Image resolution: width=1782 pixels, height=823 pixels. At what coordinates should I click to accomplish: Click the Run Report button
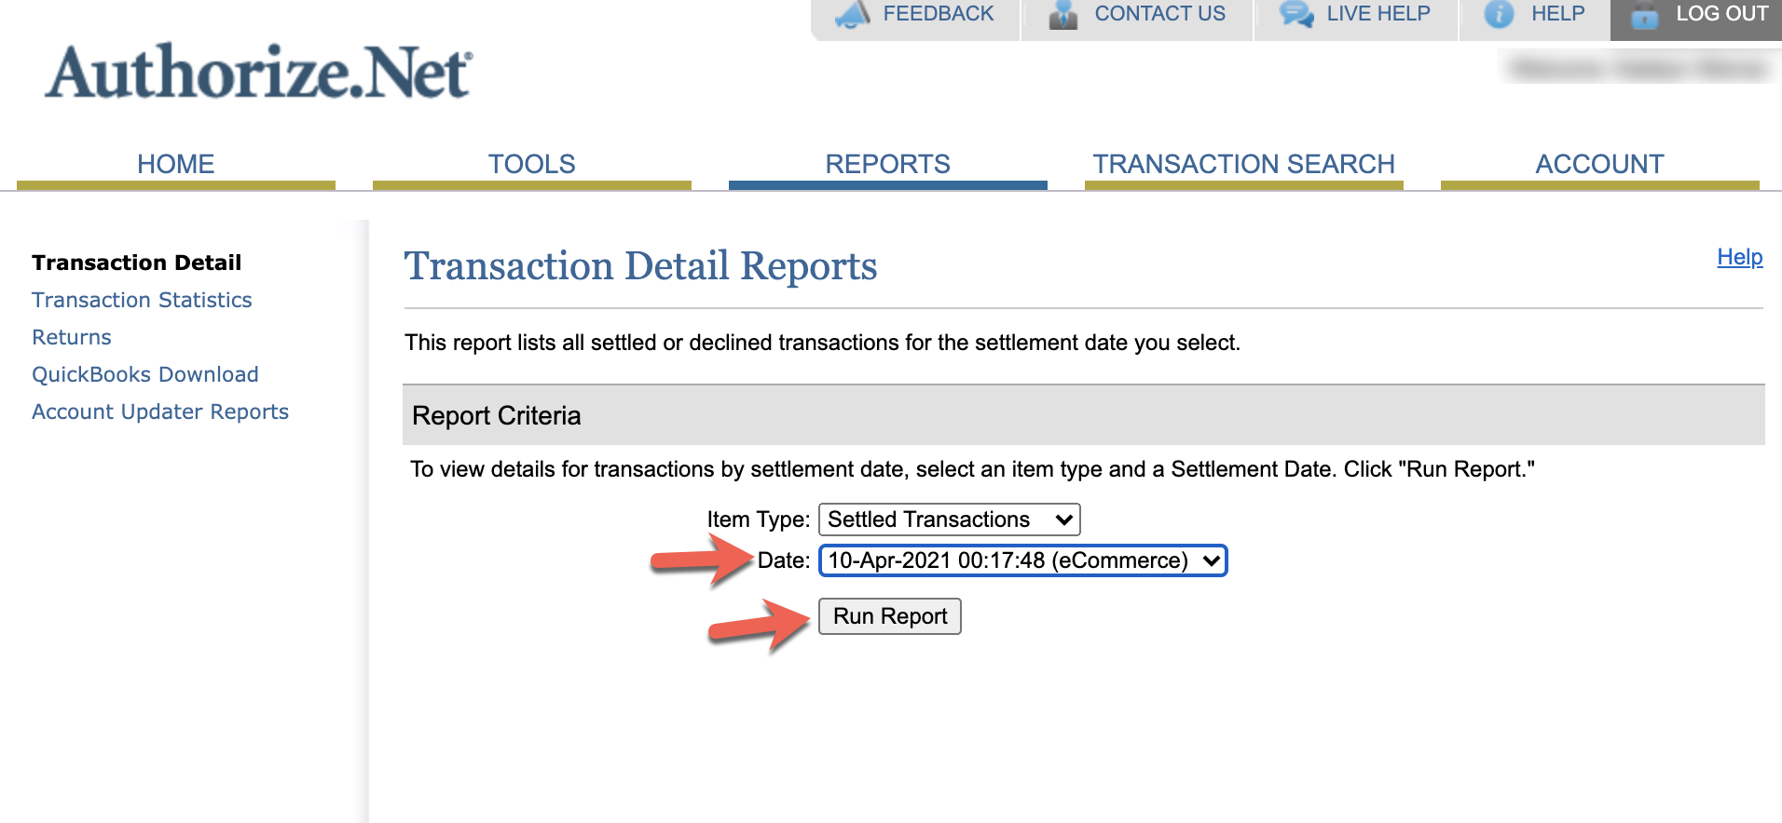click(890, 616)
